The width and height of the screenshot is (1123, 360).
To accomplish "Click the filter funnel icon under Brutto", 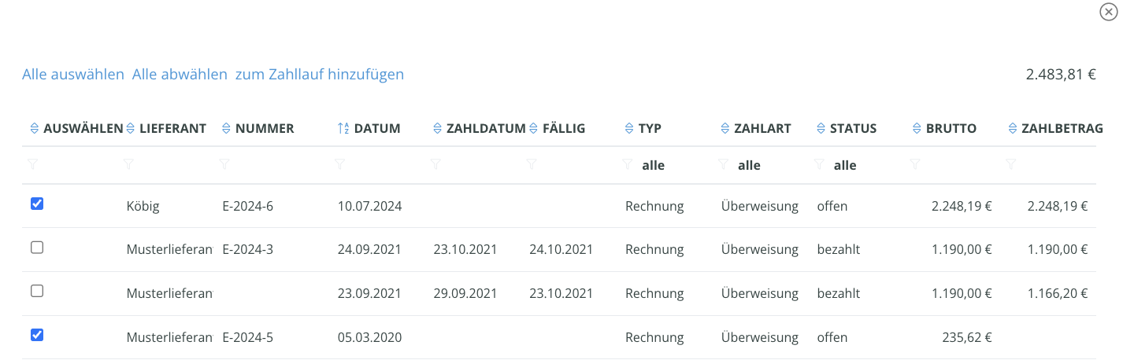I will (914, 165).
